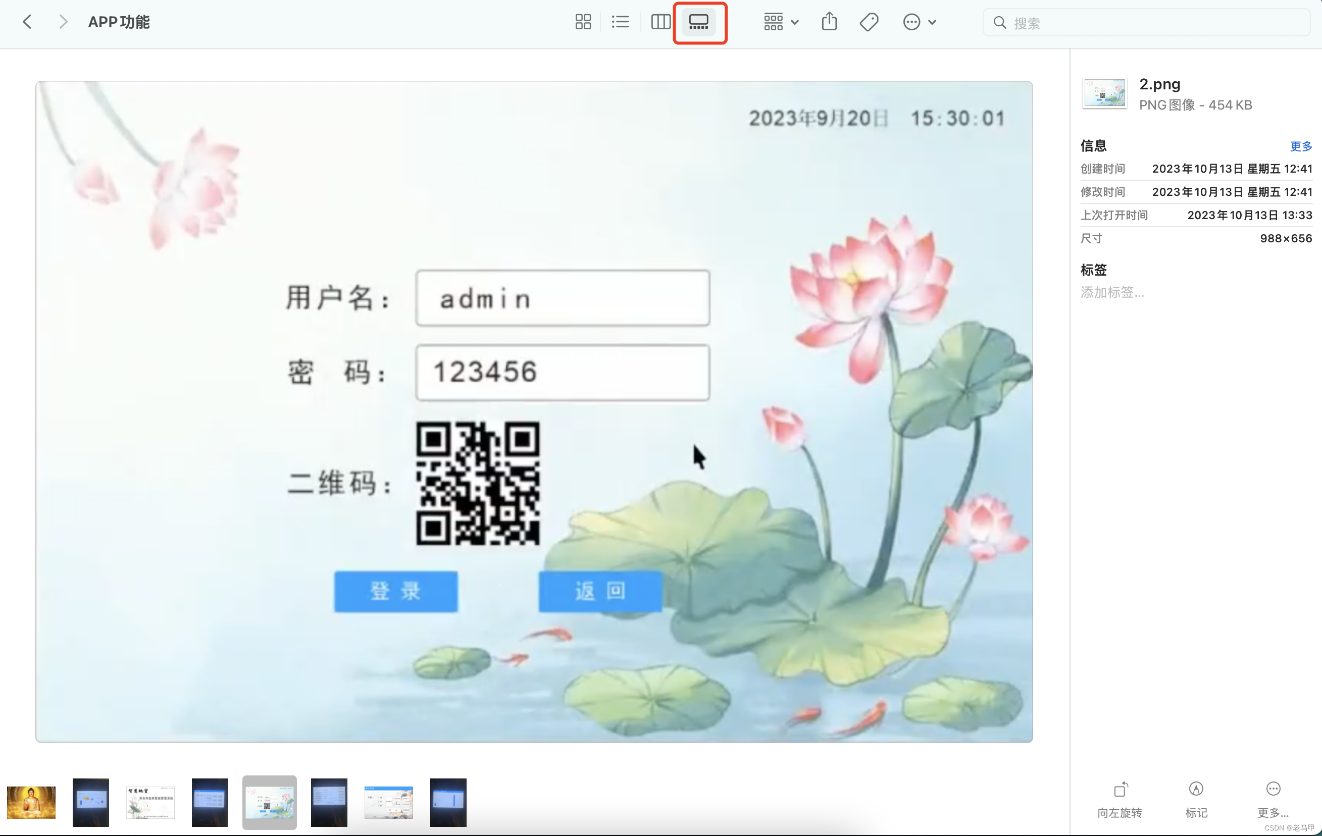
Task: Select the second dark thumbnail
Action: click(x=90, y=802)
